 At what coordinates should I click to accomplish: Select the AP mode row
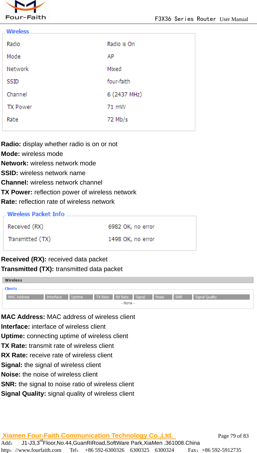[111, 56]
